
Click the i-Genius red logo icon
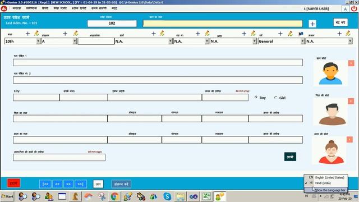[4, 8]
